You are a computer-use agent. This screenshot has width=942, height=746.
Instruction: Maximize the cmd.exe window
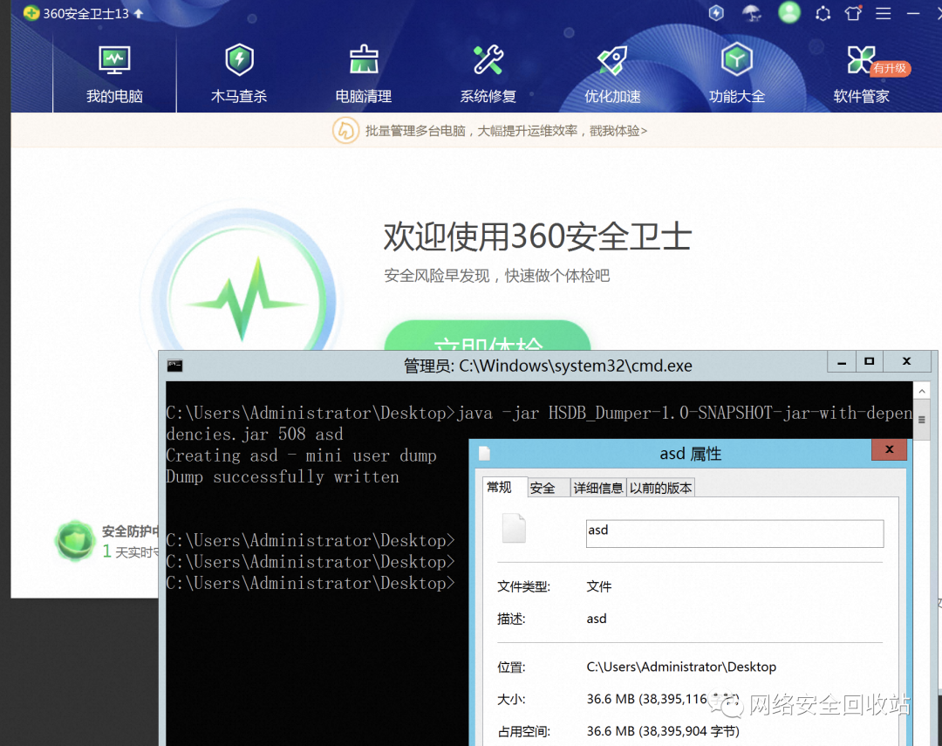pos(869,362)
